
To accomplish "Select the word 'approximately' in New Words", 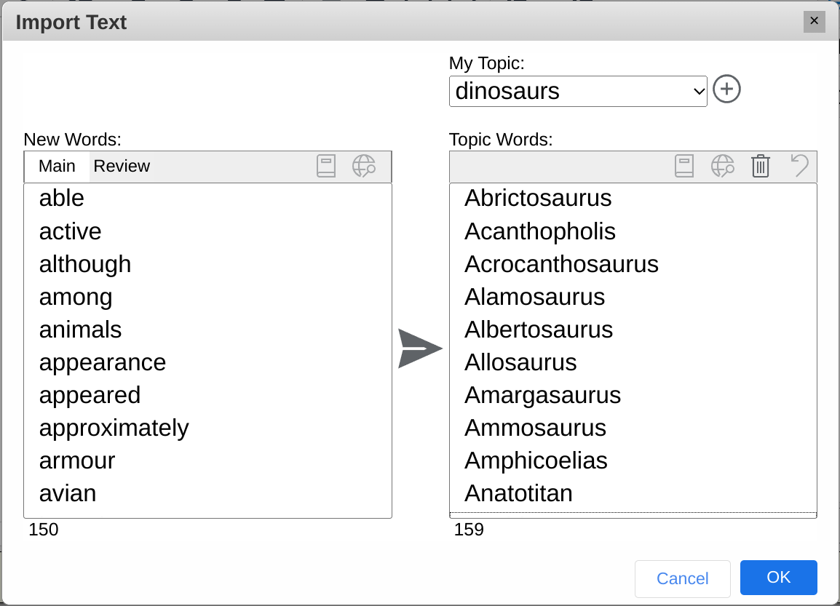I will pyautogui.click(x=208, y=428).
